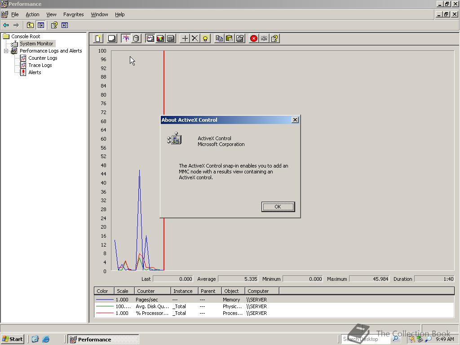Viewport: 460px width, 345px height.
Task: Open the monitor Properties icon
Action: (x=240, y=39)
